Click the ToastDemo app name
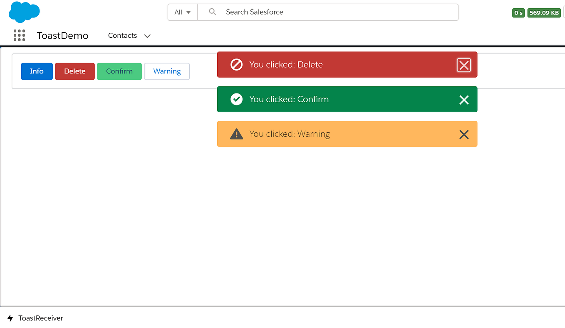 (63, 36)
